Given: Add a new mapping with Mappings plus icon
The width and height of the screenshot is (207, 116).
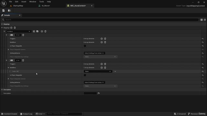Looking at the screenshot, I should coord(11,28).
